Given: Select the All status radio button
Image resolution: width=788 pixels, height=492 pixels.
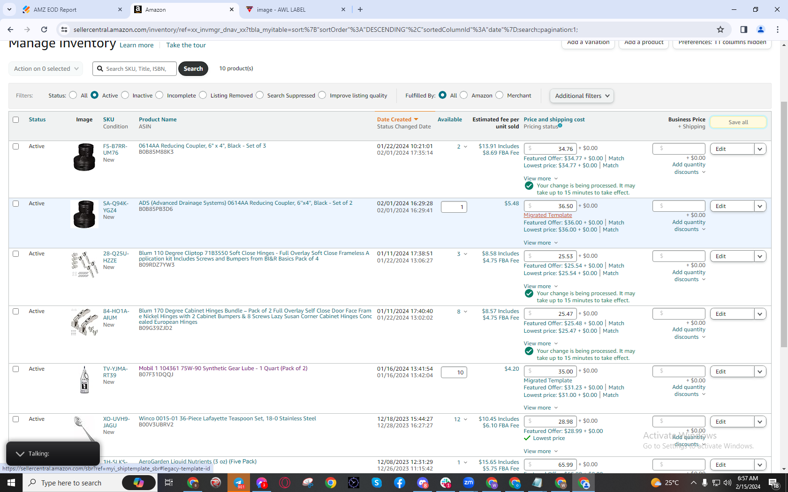Looking at the screenshot, I should 73,95.
